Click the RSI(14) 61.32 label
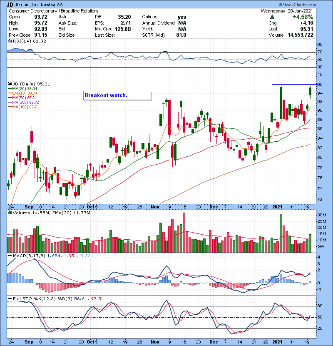333x346 pixels. pos(29,41)
